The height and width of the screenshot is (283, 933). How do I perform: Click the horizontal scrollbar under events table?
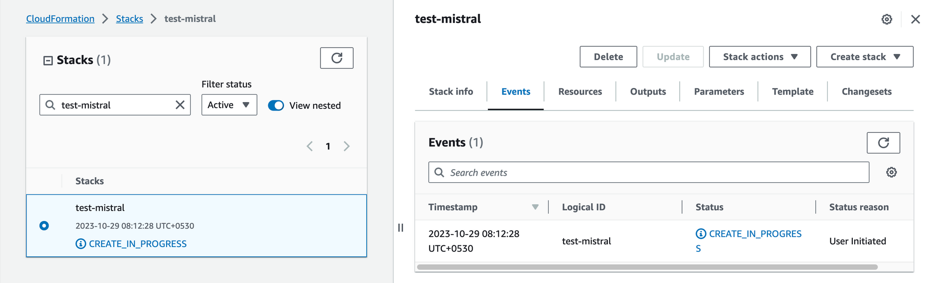pyautogui.click(x=647, y=267)
